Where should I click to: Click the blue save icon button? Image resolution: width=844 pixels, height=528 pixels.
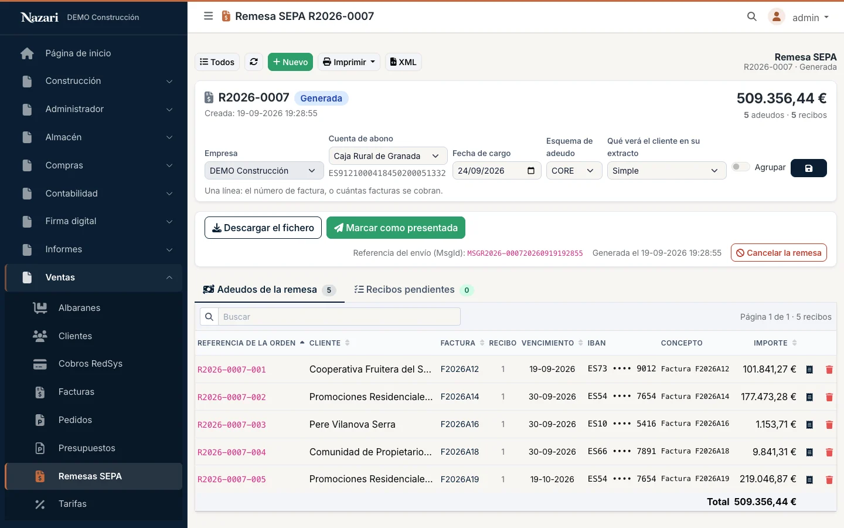808,168
